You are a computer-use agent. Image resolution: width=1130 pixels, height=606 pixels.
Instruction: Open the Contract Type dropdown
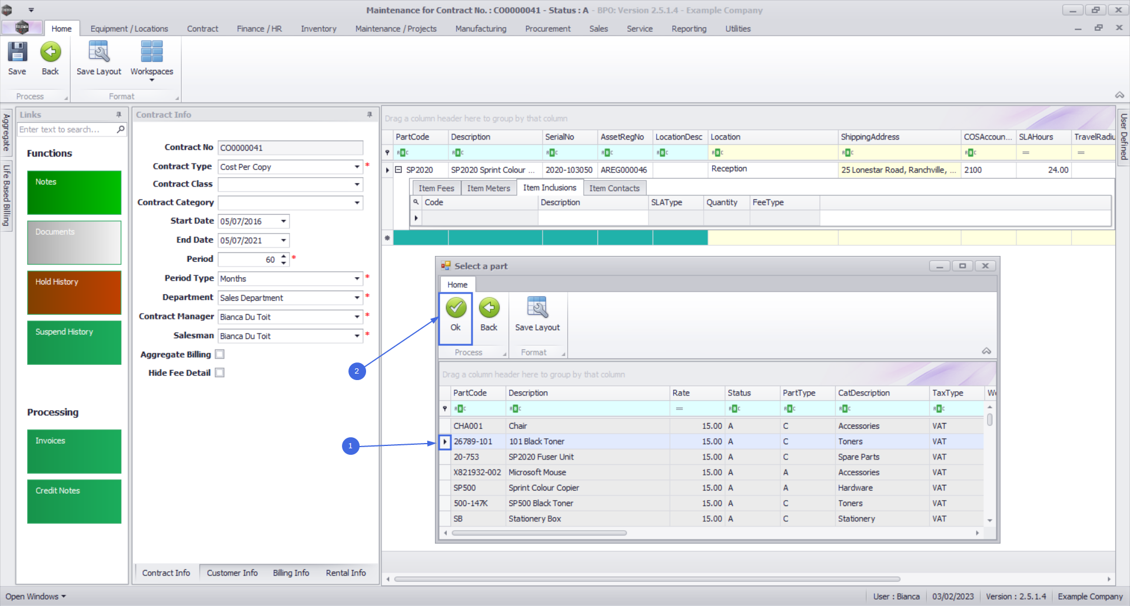coord(357,167)
